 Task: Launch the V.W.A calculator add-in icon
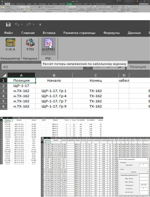click(x=10, y=45)
